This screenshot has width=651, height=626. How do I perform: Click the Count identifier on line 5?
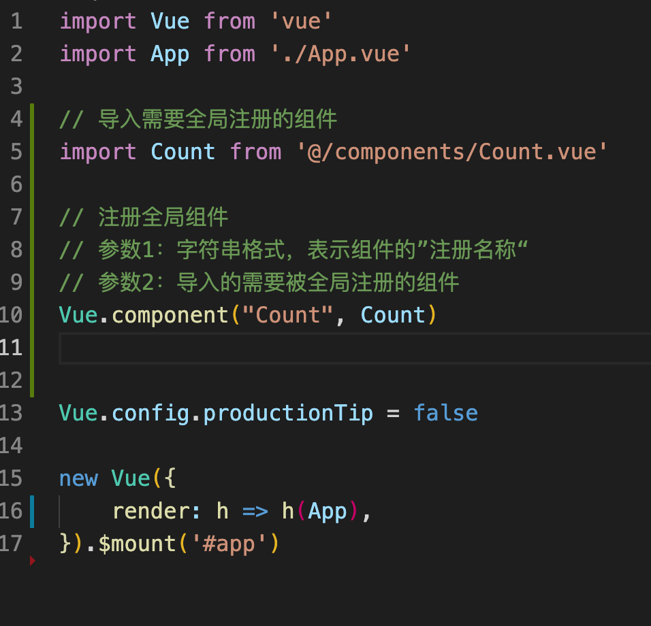coord(182,152)
